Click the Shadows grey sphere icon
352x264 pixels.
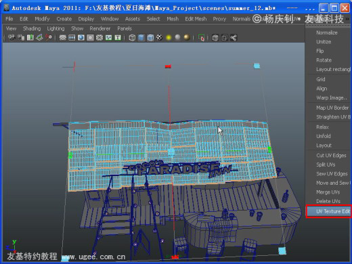(x=178, y=37)
